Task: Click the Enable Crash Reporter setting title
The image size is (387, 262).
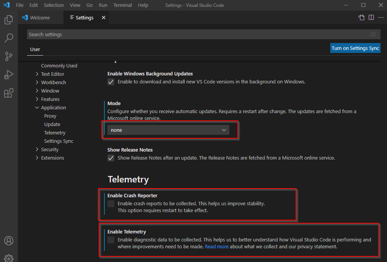Action: tap(132, 196)
